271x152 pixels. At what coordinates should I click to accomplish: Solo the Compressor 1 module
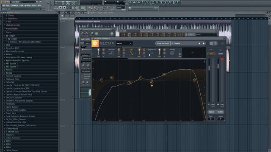click(x=144, y=53)
